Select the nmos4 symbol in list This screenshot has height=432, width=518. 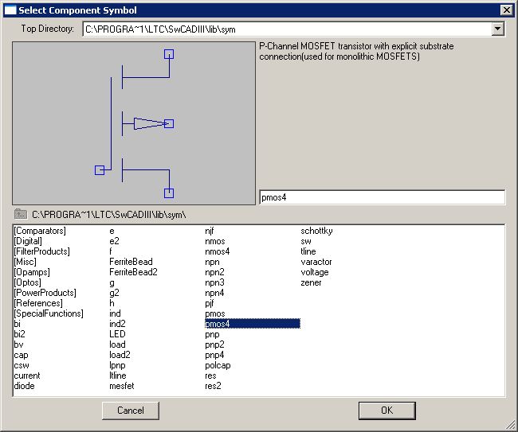(218, 251)
